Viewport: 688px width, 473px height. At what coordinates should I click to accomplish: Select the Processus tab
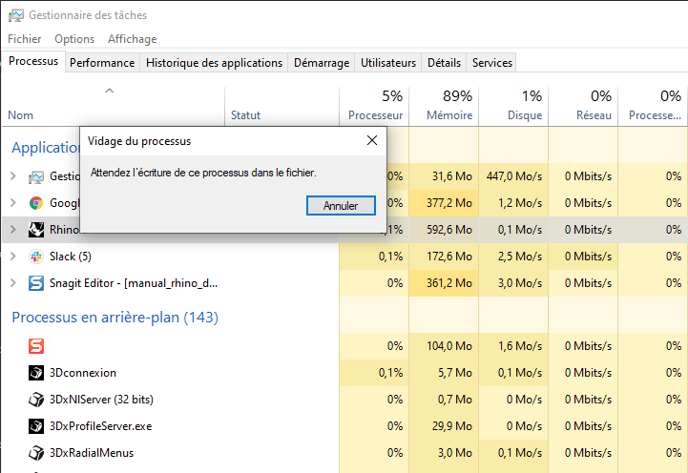(33, 61)
